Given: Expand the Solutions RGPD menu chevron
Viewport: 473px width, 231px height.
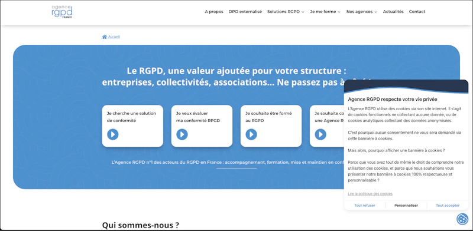Looking at the screenshot, I should [303, 12].
